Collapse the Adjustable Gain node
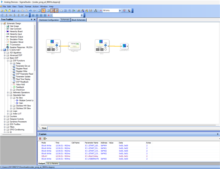This screenshot has width=220, height=169. tap(8, 95)
